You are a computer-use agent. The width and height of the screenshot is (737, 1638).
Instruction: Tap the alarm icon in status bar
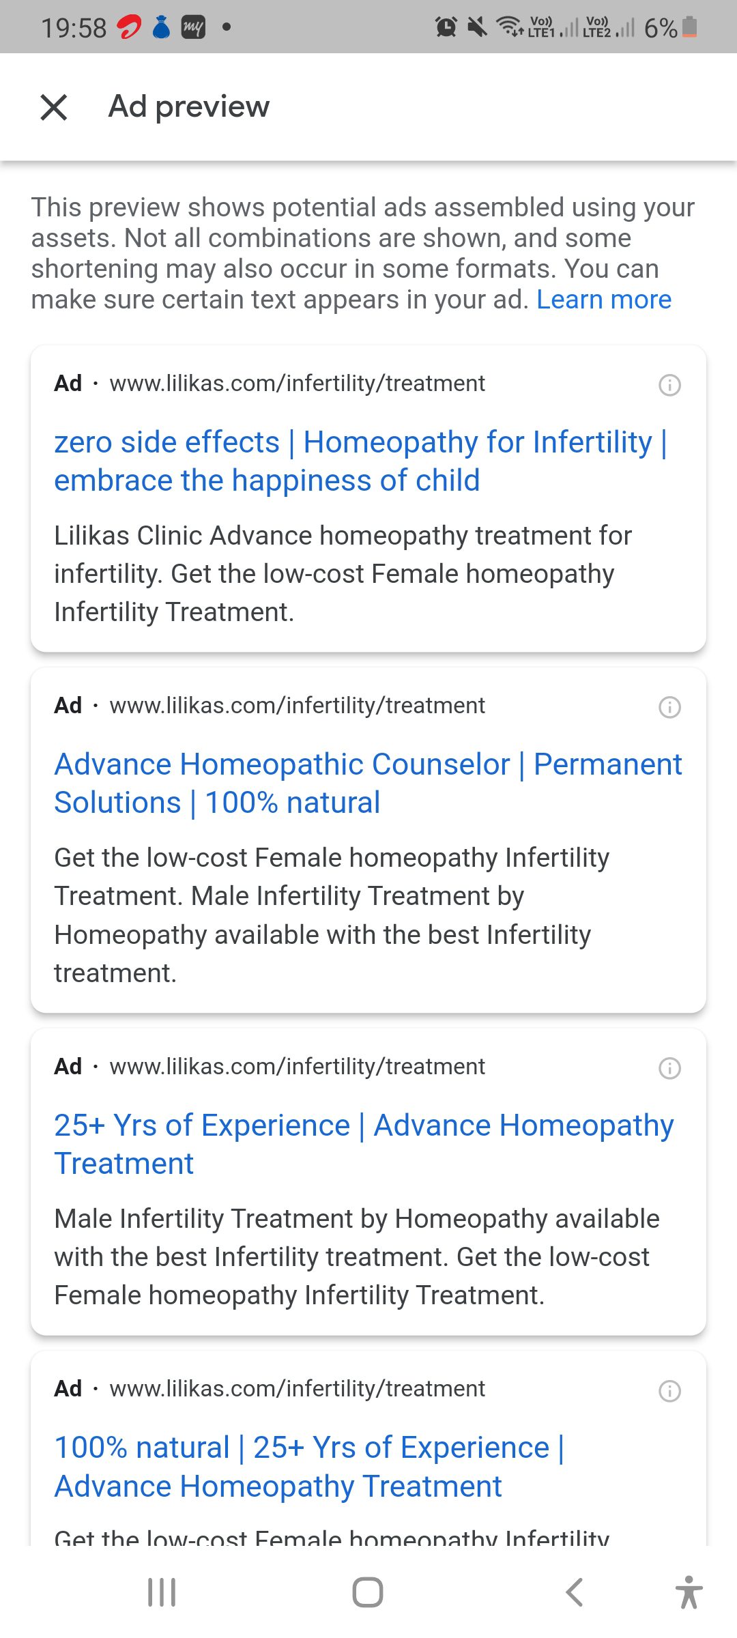(446, 27)
